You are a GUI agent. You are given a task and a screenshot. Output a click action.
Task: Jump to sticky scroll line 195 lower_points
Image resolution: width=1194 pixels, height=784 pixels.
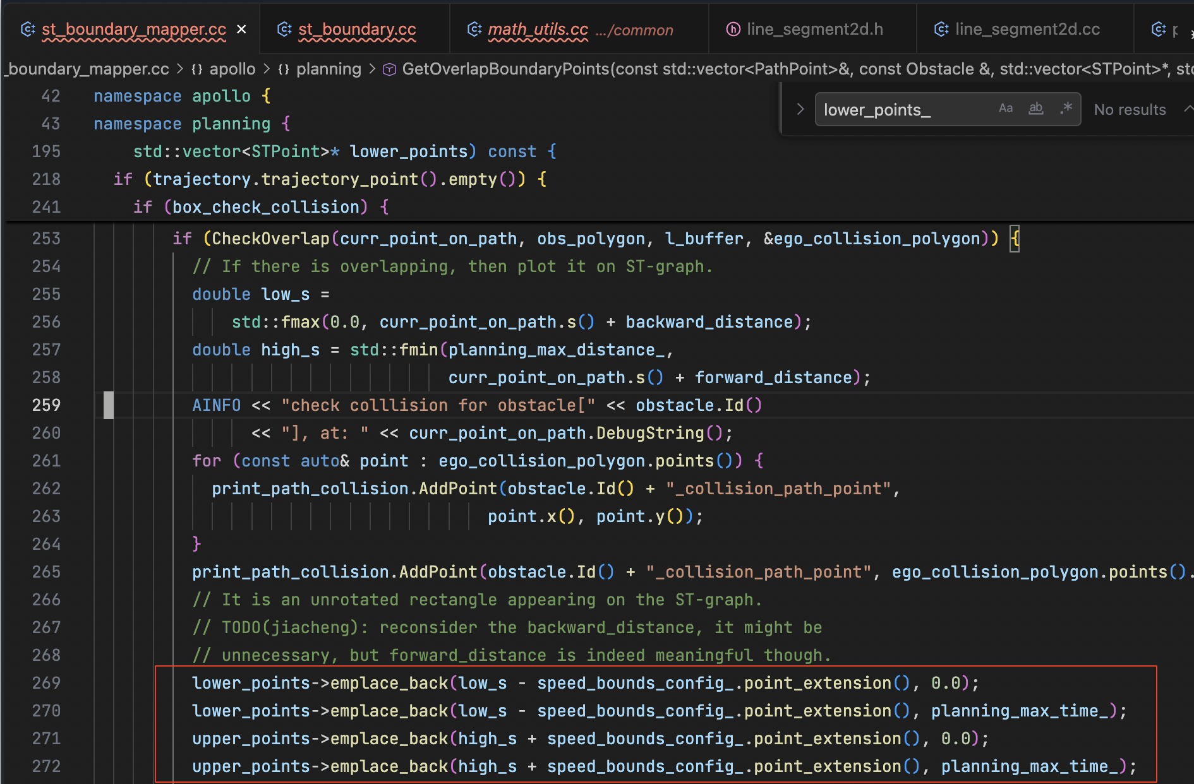click(407, 151)
